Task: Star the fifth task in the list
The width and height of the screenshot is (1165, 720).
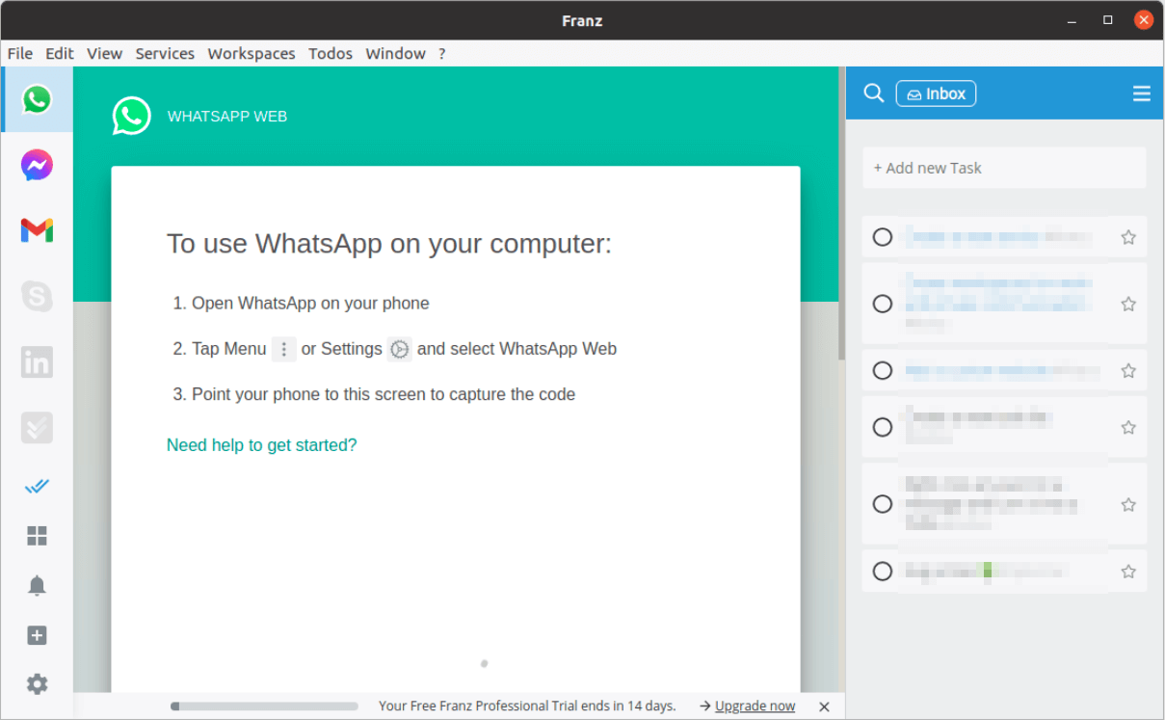Action: click(1128, 504)
